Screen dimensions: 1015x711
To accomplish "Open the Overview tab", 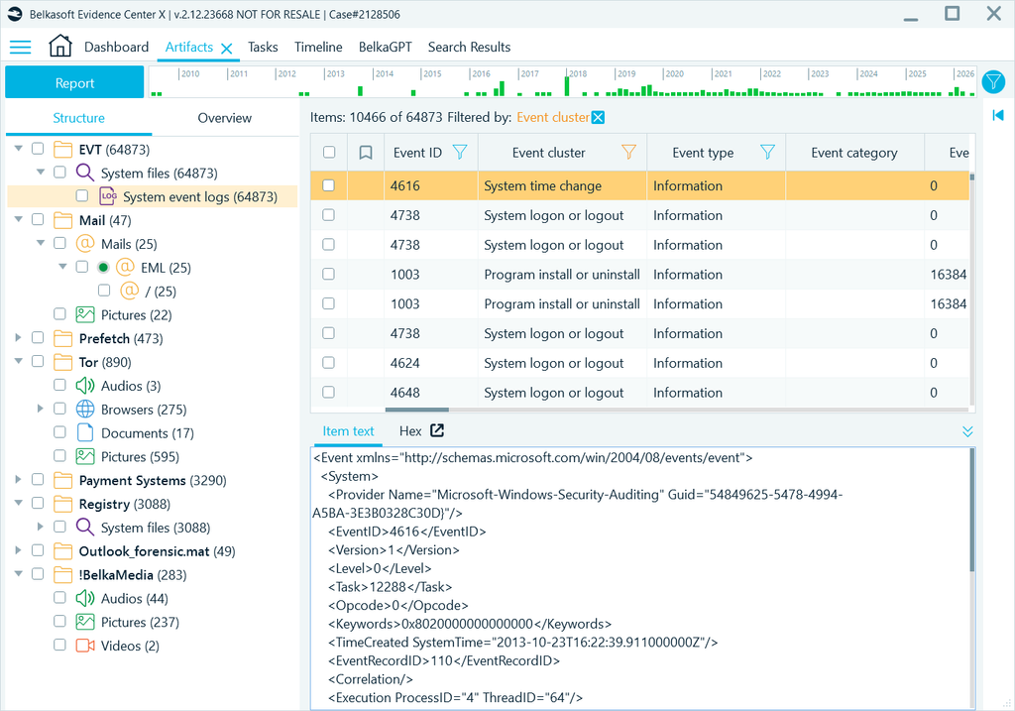I will click(225, 118).
